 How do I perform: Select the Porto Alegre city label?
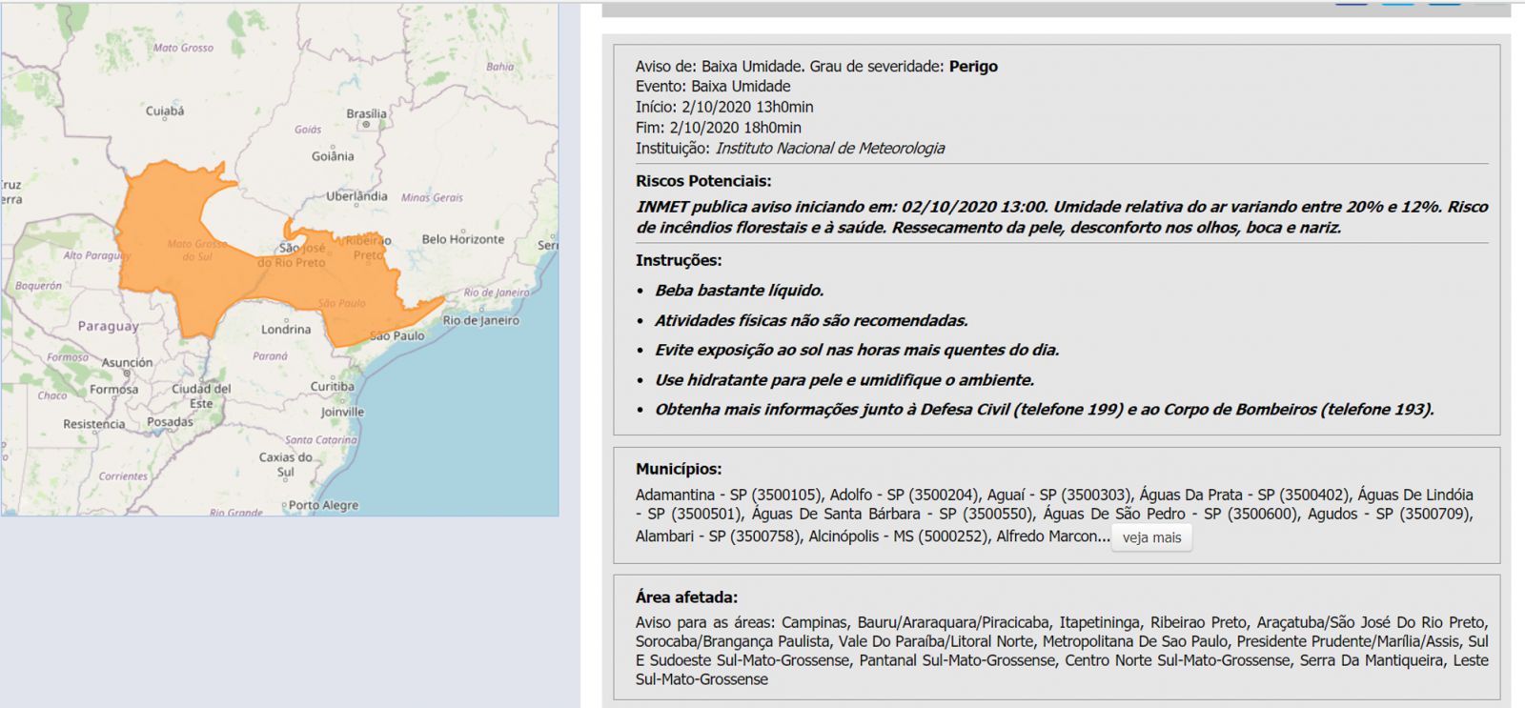coord(323,505)
